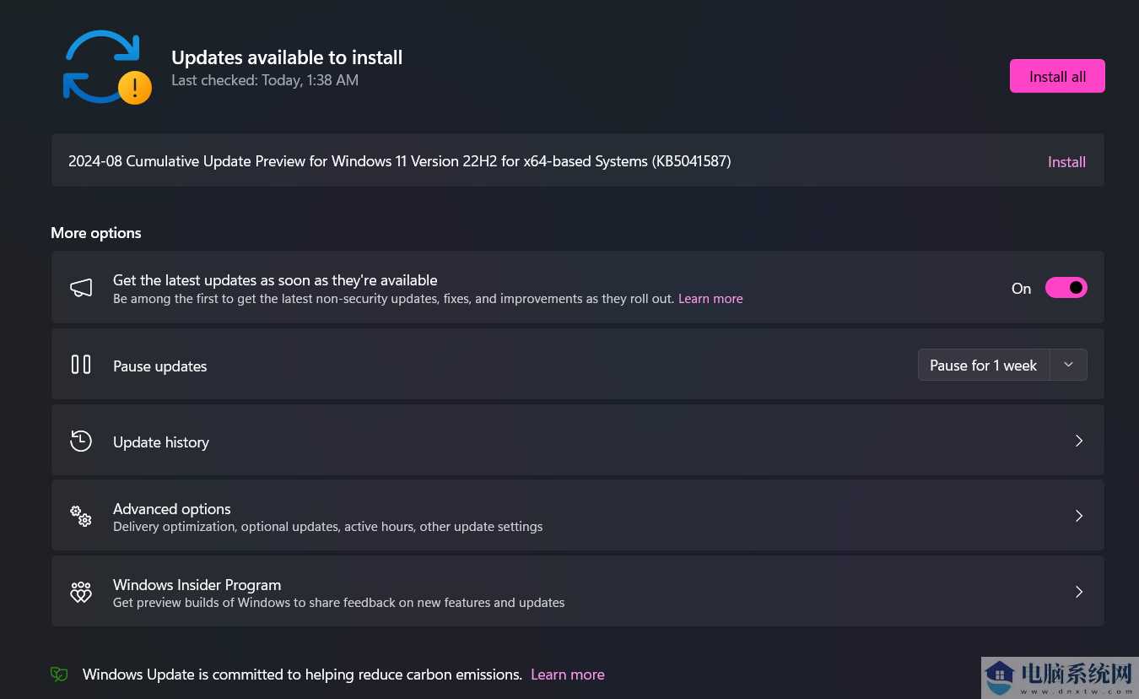
Task: Open Windows Insider Program chevron
Action: click(1078, 592)
